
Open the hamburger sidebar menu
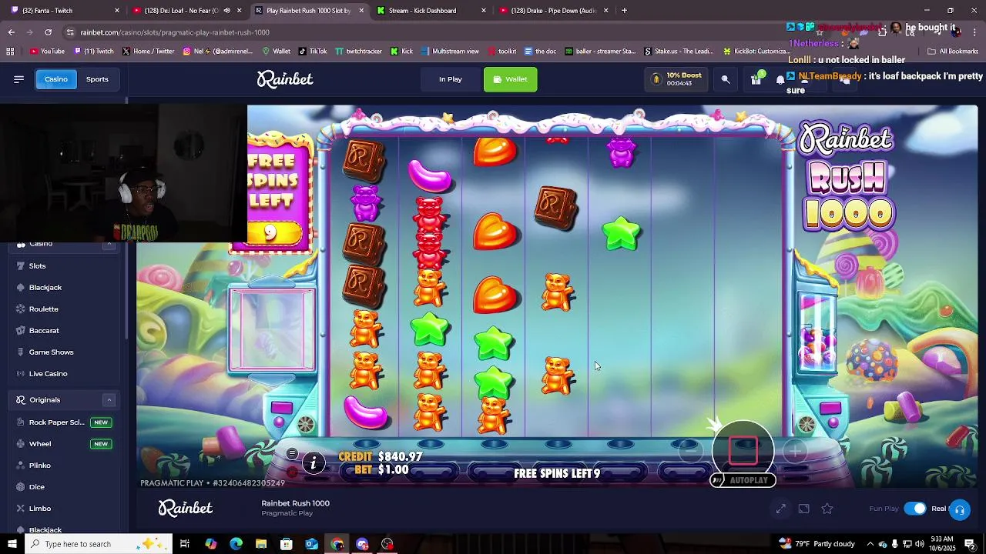(18, 79)
